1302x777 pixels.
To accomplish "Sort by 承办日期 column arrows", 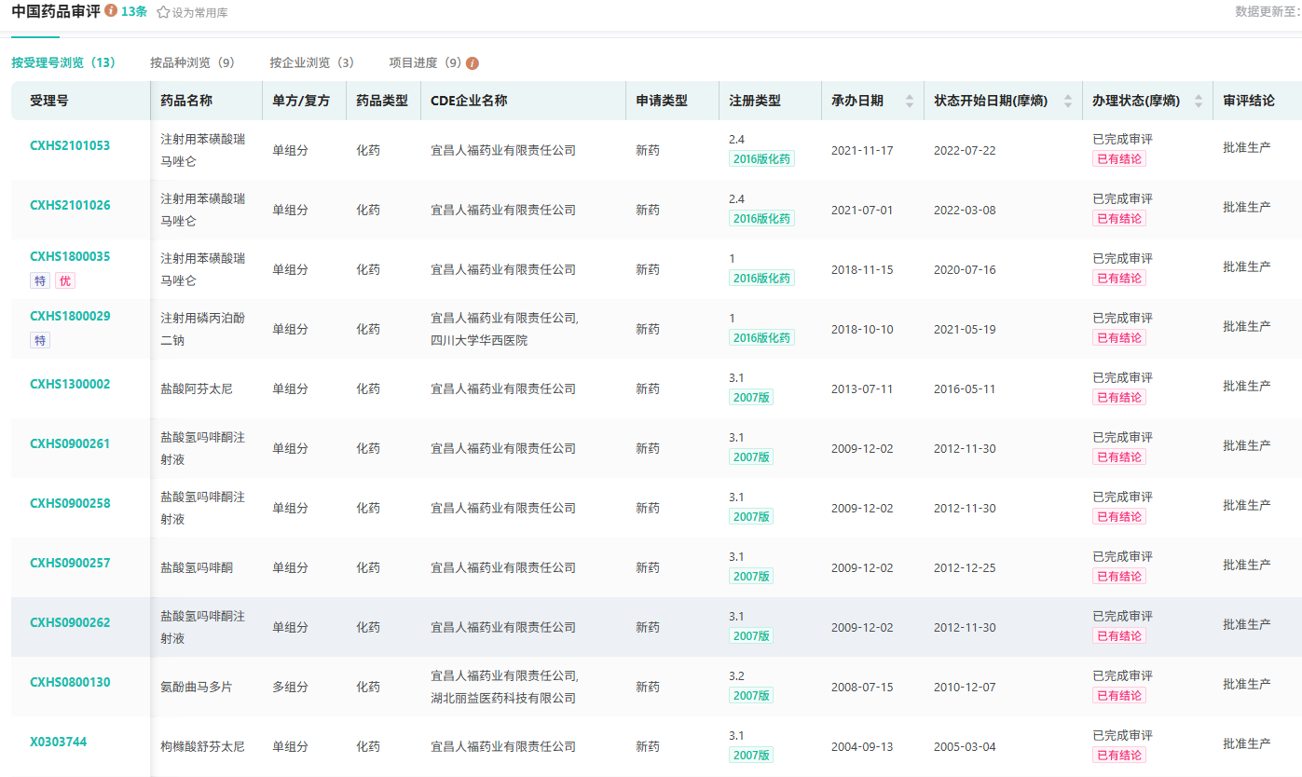I will tap(910, 102).
